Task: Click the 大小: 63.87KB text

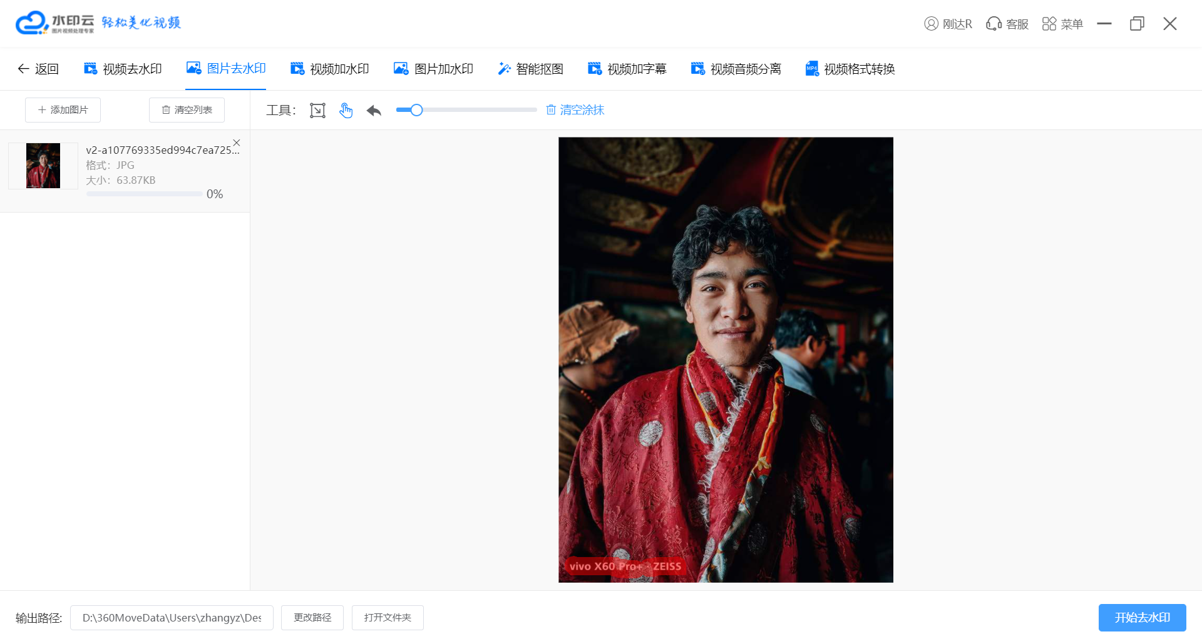Action: [x=121, y=180]
